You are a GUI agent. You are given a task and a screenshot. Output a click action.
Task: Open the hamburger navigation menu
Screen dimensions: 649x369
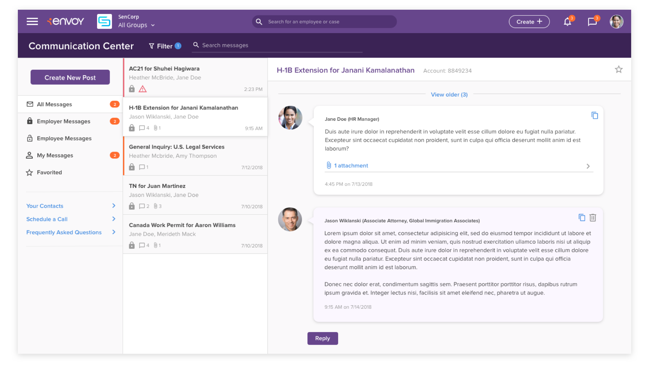pyautogui.click(x=32, y=21)
